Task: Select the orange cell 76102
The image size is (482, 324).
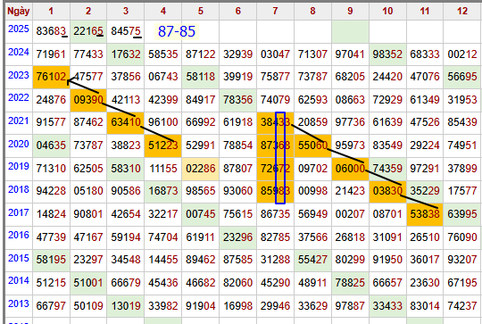Action: (52, 77)
